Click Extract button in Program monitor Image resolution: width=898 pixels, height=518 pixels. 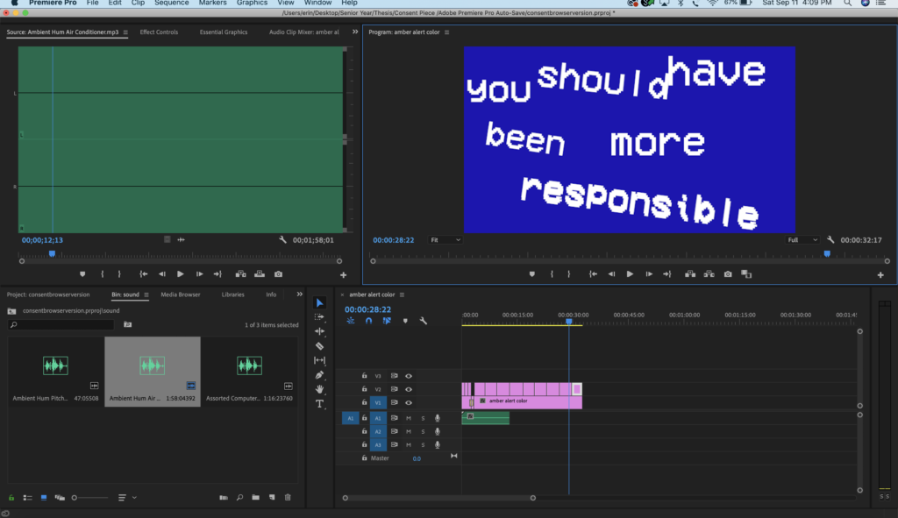(x=709, y=274)
